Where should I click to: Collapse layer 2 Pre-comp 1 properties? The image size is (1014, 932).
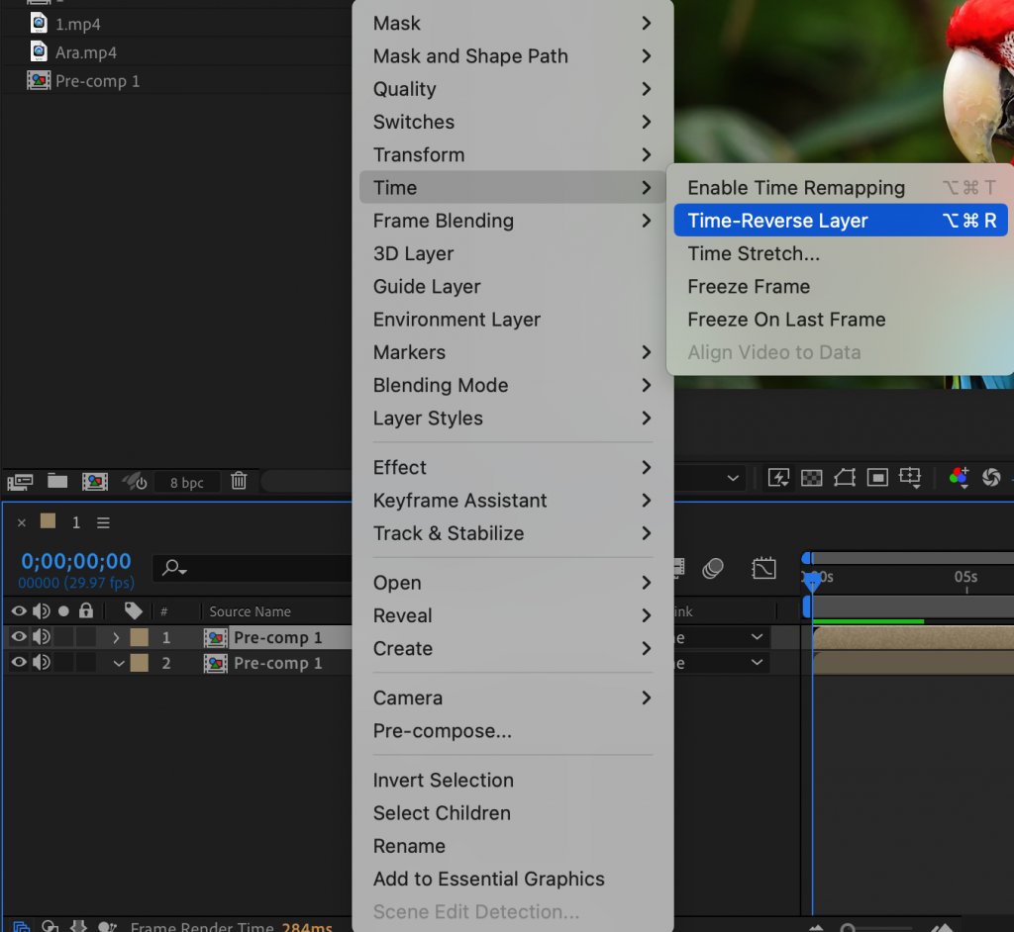point(118,663)
